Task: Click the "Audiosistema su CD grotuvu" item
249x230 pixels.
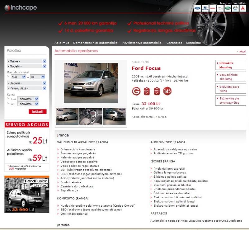Action: point(173,153)
